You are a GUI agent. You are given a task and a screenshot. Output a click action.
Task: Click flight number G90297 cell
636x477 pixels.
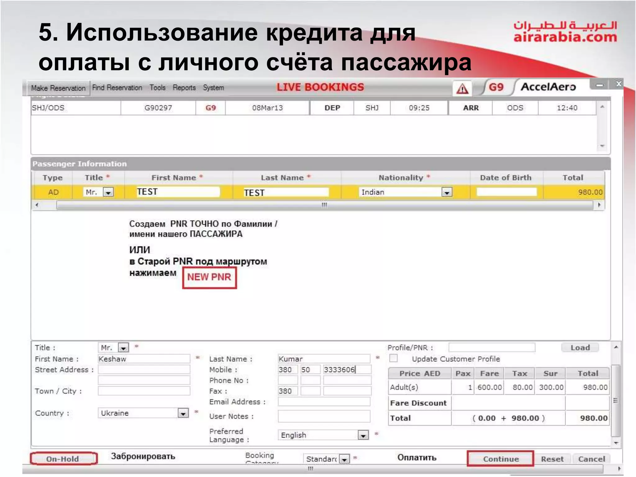click(158, 108)
